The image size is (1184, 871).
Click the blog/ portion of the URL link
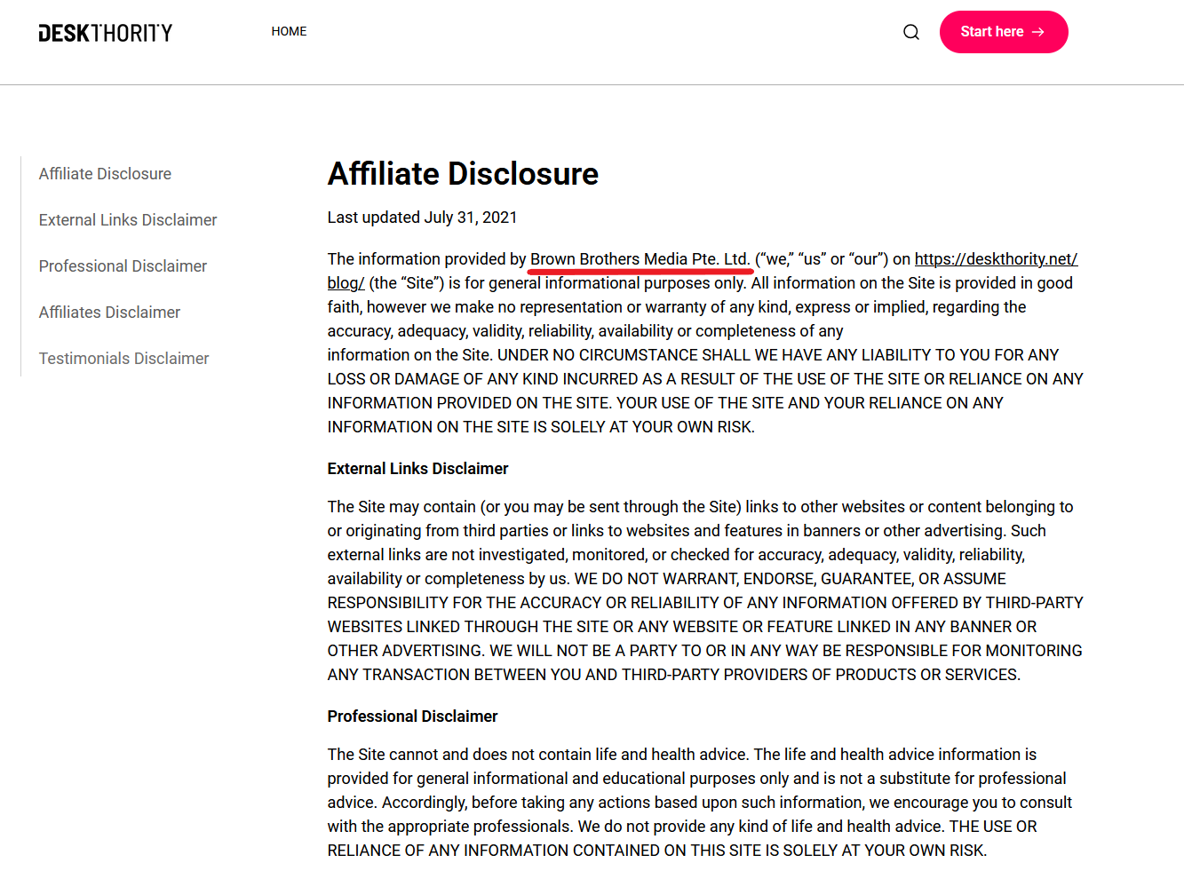click(x=345, y=282)
